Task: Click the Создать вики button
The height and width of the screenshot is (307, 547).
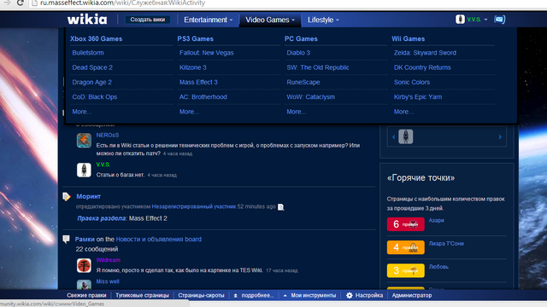Action: click(x=148, y=20)
